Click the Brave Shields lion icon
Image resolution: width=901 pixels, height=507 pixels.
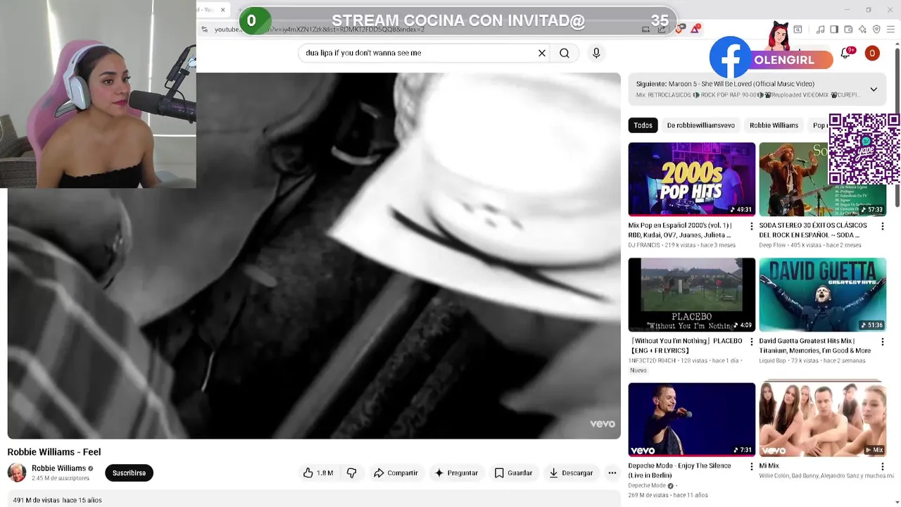(679, 29)
